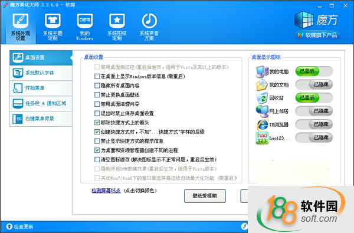The width and height of the screenshot is (354, 233).
Task: Click the 我的文档 folder icon
Action: pos(262,85)
